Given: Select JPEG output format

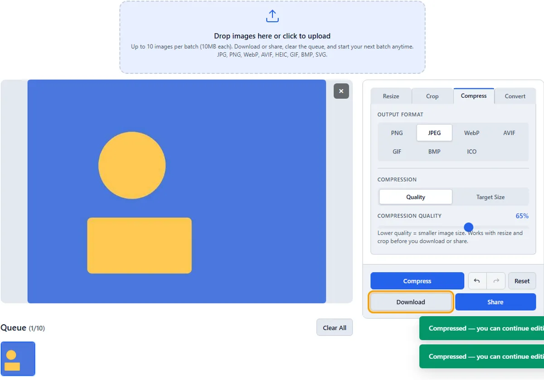Looking at the screenshot, I should pyautogui.click(x=434, y=133).
